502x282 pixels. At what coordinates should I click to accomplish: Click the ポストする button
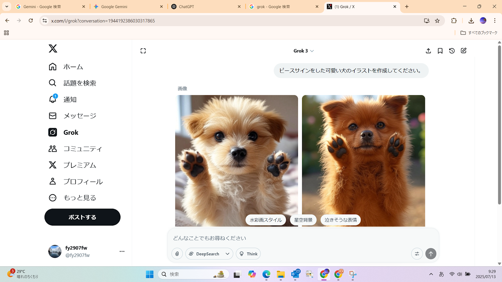click(83, 217)
